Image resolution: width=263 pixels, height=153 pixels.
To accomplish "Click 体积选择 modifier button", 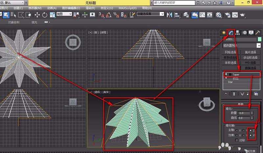I will (231, 63).
